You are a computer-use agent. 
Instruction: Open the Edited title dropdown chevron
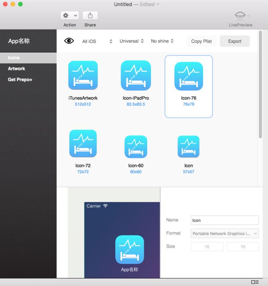coord(158,4)
